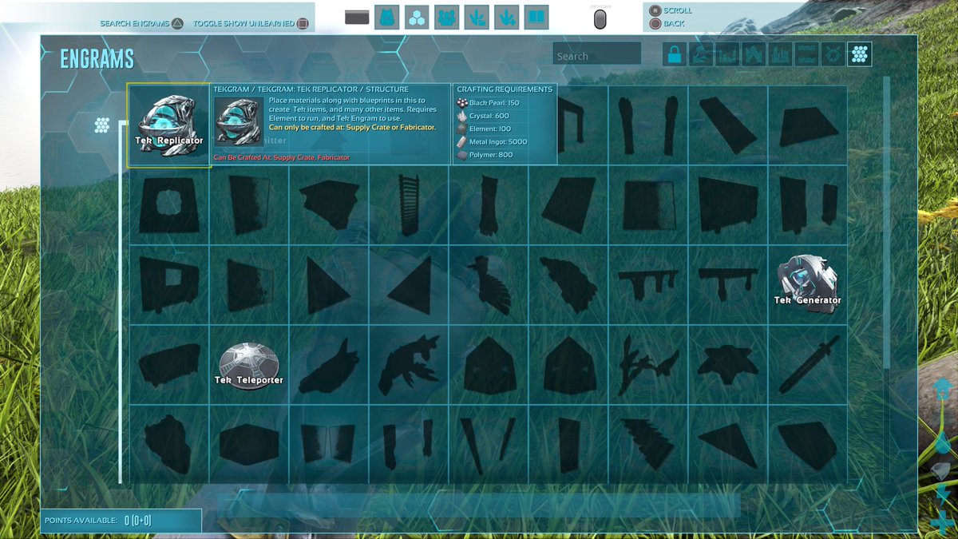The image size is (958, 539).
Task: Click the Element: 100 requirement
Action: click(484, 129)
